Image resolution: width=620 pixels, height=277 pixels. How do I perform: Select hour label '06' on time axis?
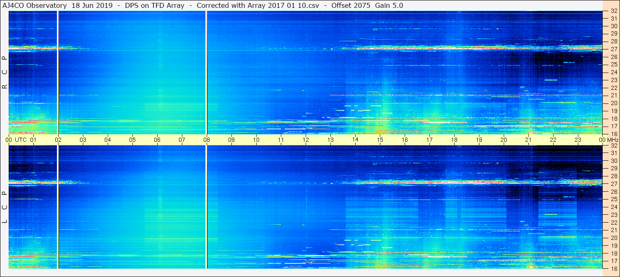(157, 140)
